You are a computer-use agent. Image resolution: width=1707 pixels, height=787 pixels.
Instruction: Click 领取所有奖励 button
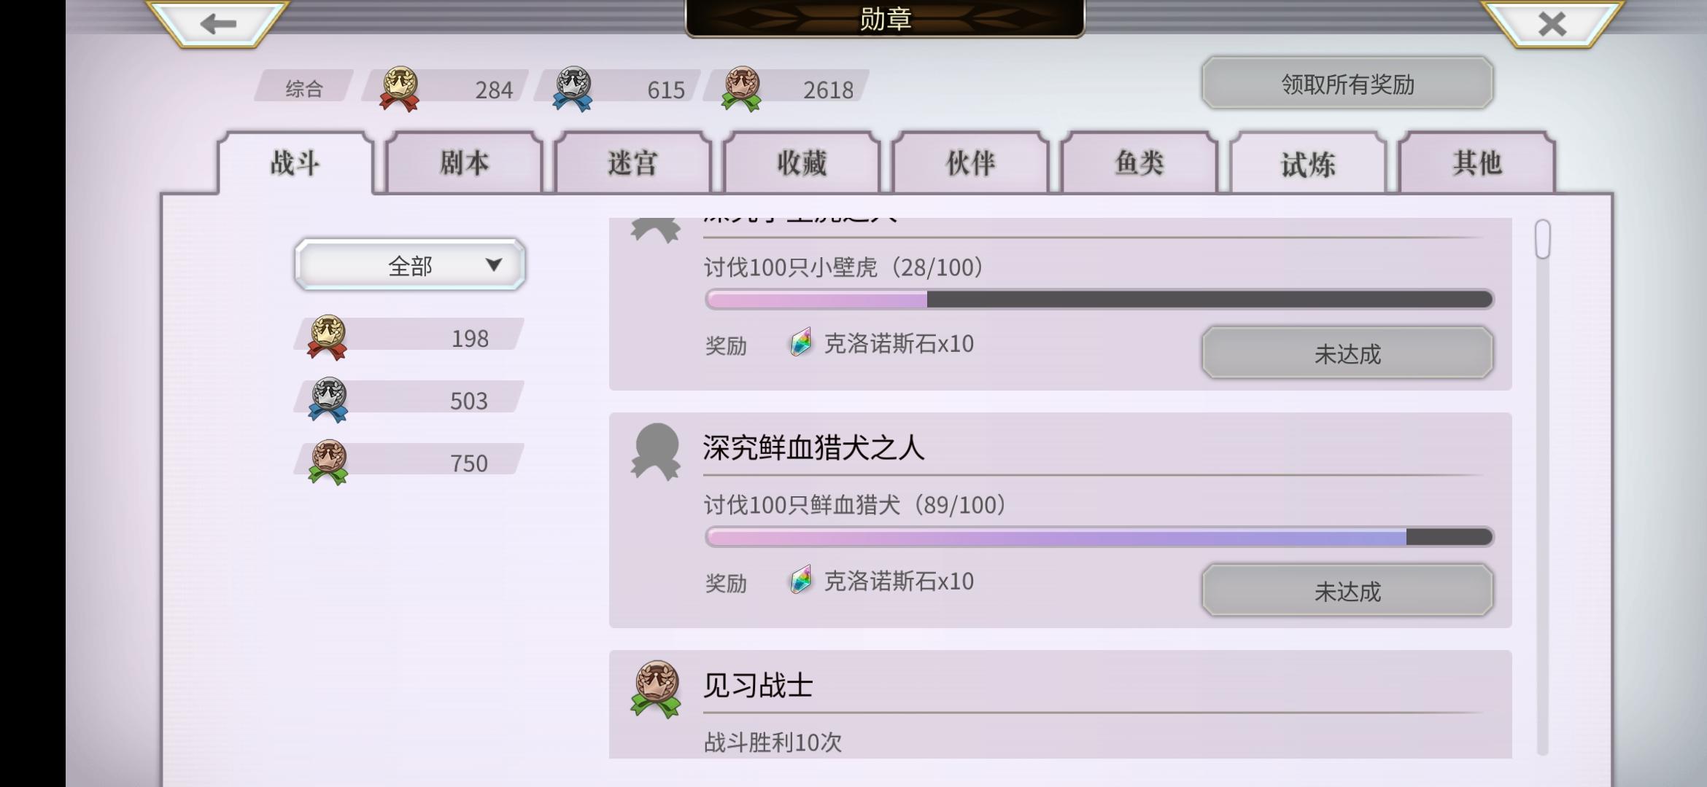1347,83
